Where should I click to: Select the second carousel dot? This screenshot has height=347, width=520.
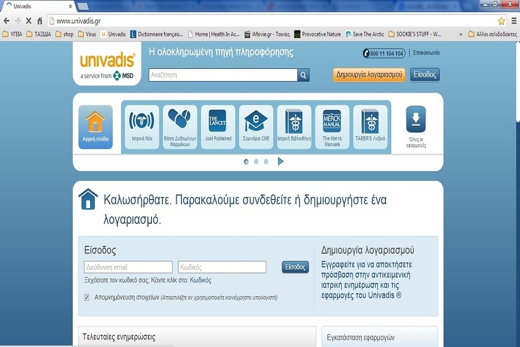(256, 162)
